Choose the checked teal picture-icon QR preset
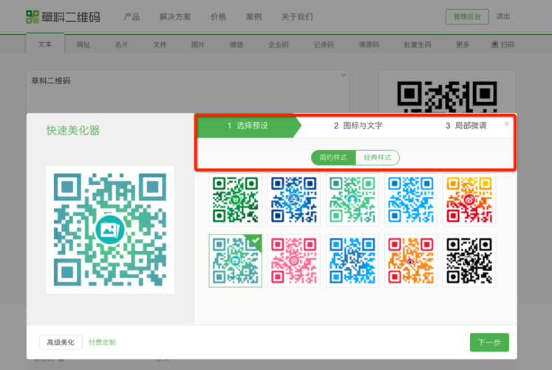Image resolution: width=552 pixels, height=370 pixels. tap(235, 260)
